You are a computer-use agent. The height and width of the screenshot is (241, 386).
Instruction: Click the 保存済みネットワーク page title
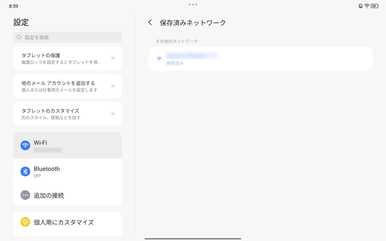193,23
